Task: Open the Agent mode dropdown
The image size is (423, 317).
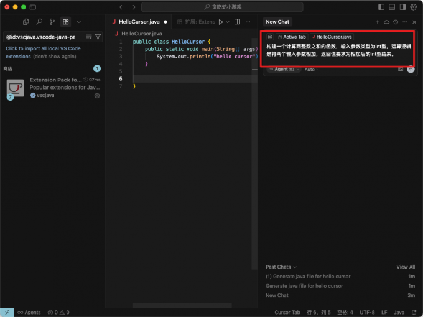Action: 284,70
